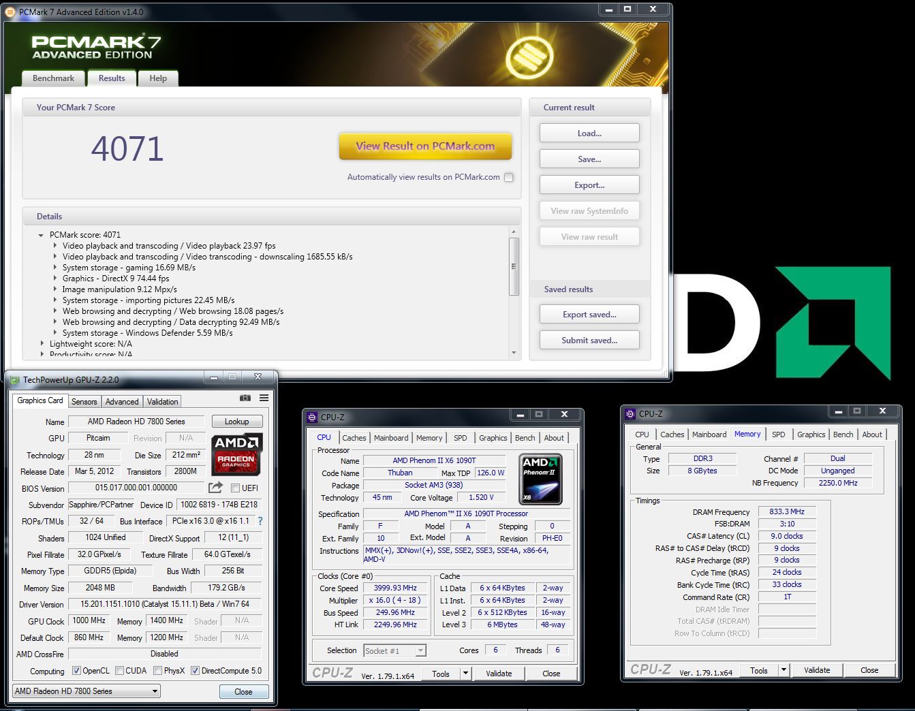Viewport: 915px width, 711px height.
Task: Open the Socket #1 selection dropdown
Action: click(x=420, y=651)
